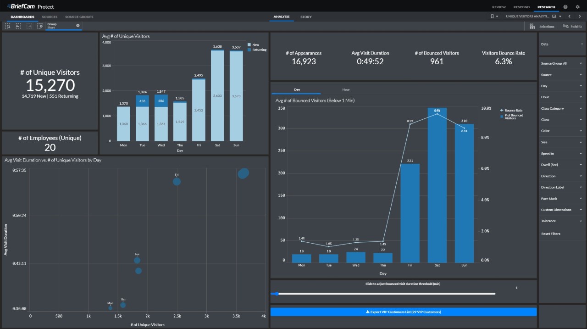The image size is (587, 329).
Task: Open the smart search selection tool
Action: pos(8,26)
